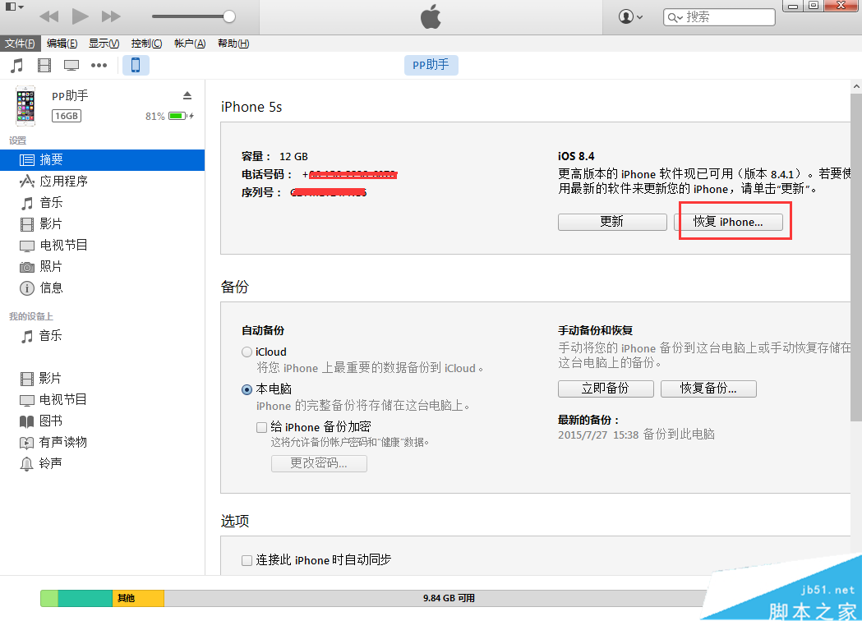Click the 16GB capacity badge
Screen dimensions: 862x621
pos(67,116)
